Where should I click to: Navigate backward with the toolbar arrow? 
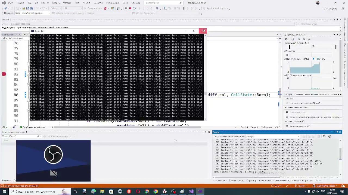[x=6, y=8]
